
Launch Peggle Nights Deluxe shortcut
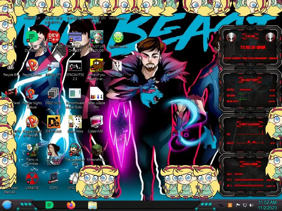32,94
